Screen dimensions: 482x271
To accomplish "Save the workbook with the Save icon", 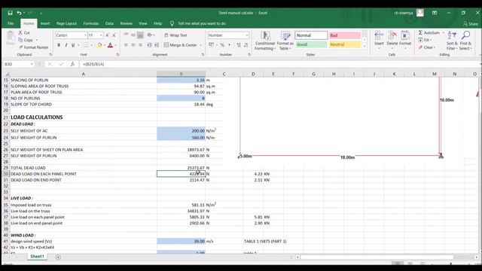I will coord(10,13).
